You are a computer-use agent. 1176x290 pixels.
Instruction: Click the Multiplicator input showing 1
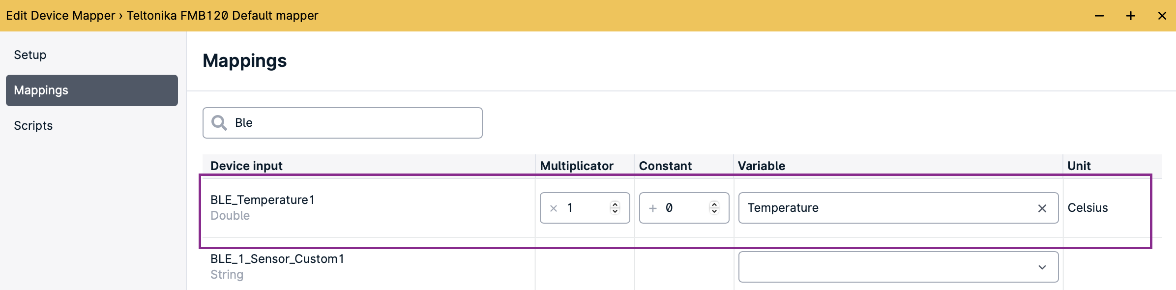click(x=585, y=208)
